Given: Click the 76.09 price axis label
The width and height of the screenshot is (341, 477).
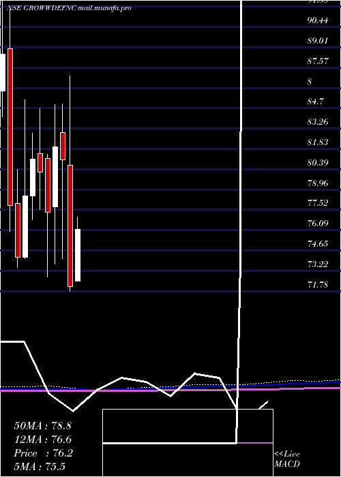Looking at the screenshot, I should (318, 224).
